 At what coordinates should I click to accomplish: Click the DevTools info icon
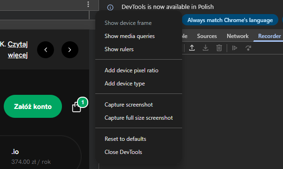pos(110,8)
